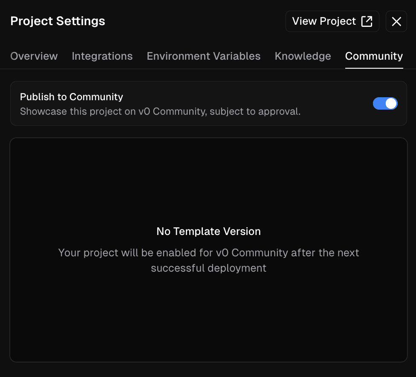Click the View Project button

(332, 21)
